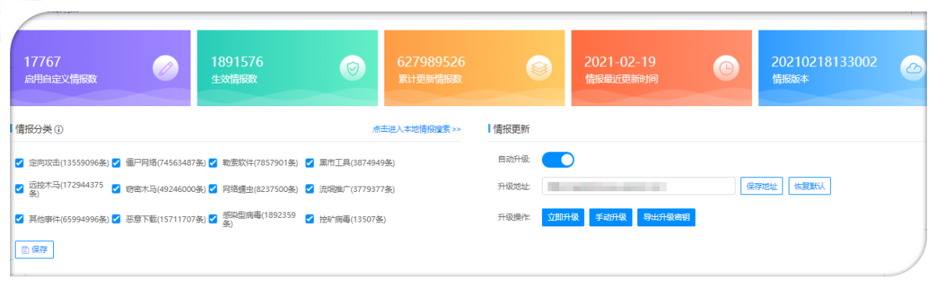Click the stacked layers icon on 累计更新情报数 card

[x=540, y=69]
